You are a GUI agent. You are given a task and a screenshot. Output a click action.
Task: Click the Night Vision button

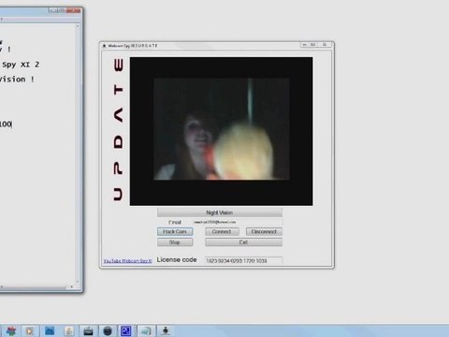point(220,212)
